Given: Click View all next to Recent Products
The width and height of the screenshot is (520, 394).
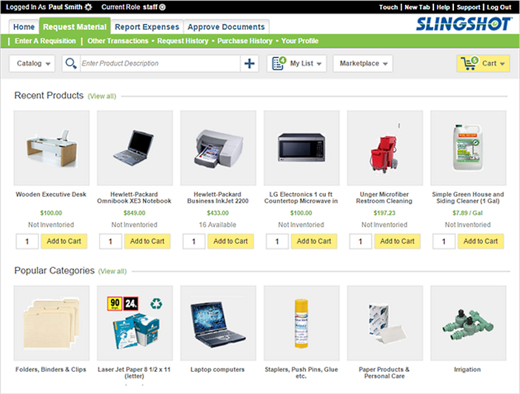Looking at the screenshot, I should coord(101,96).
